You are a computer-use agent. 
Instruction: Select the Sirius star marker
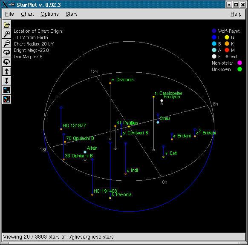pos(158,122)
